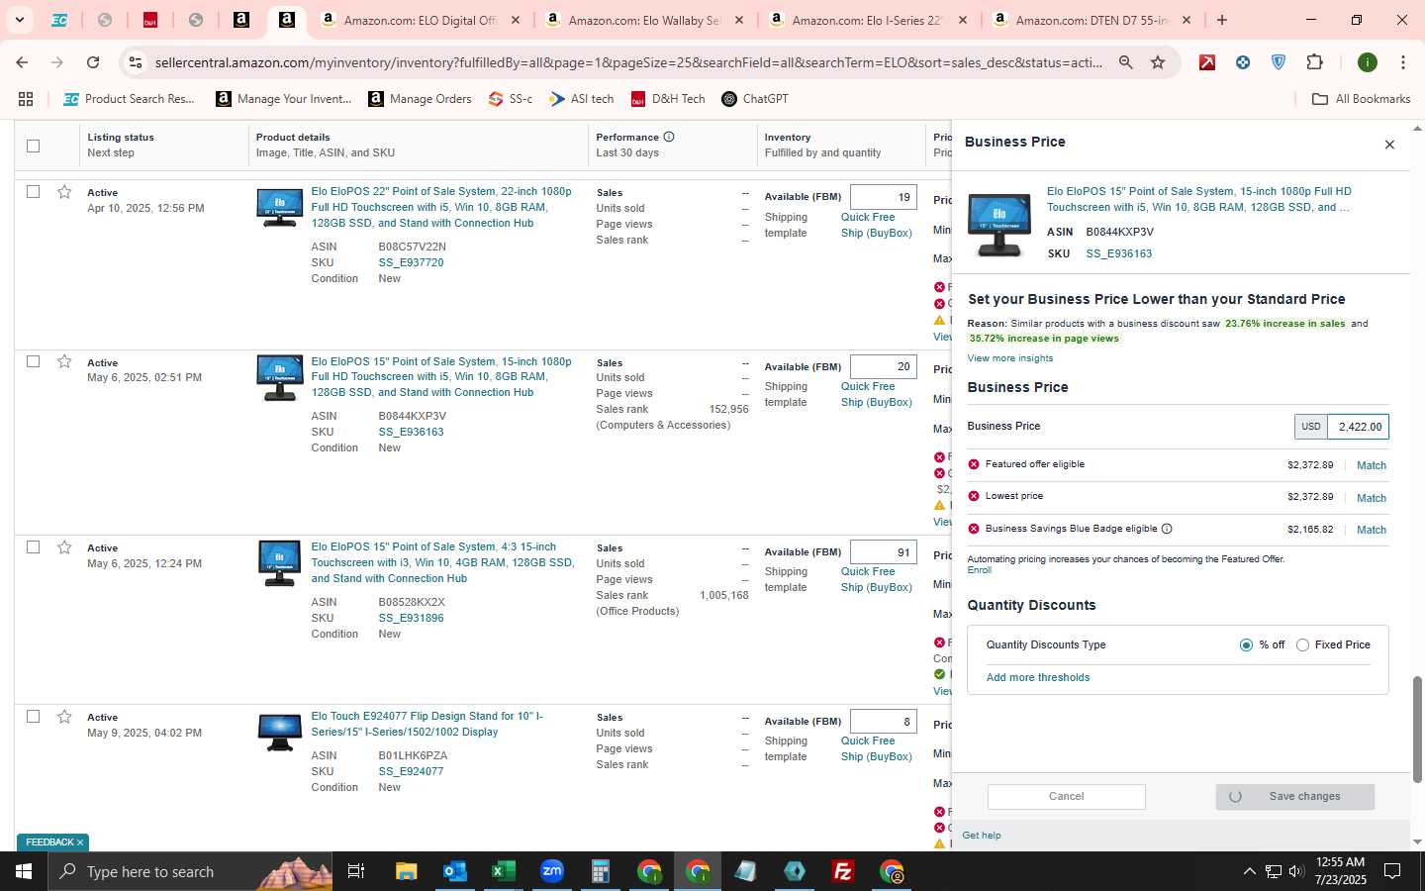Screen dimensions: 1425x891
Task: Open All Bookmarks folder
Action: tap(1361, 99)
